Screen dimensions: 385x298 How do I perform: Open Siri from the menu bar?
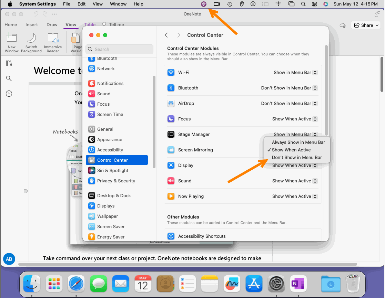[326, 4]
